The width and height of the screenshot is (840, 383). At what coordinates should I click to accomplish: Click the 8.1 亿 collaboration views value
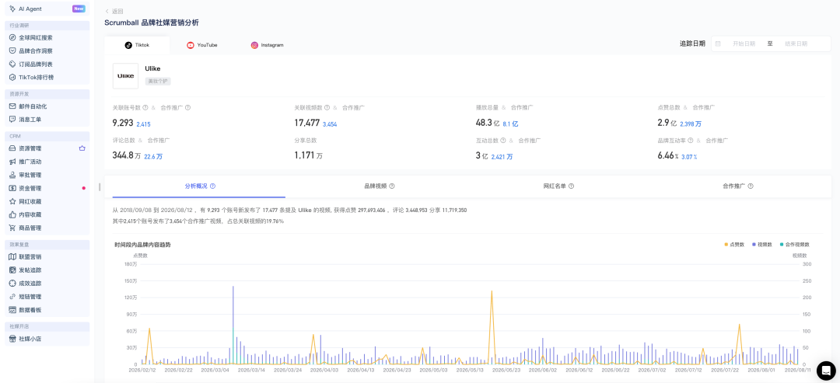[x=510, y=124]
